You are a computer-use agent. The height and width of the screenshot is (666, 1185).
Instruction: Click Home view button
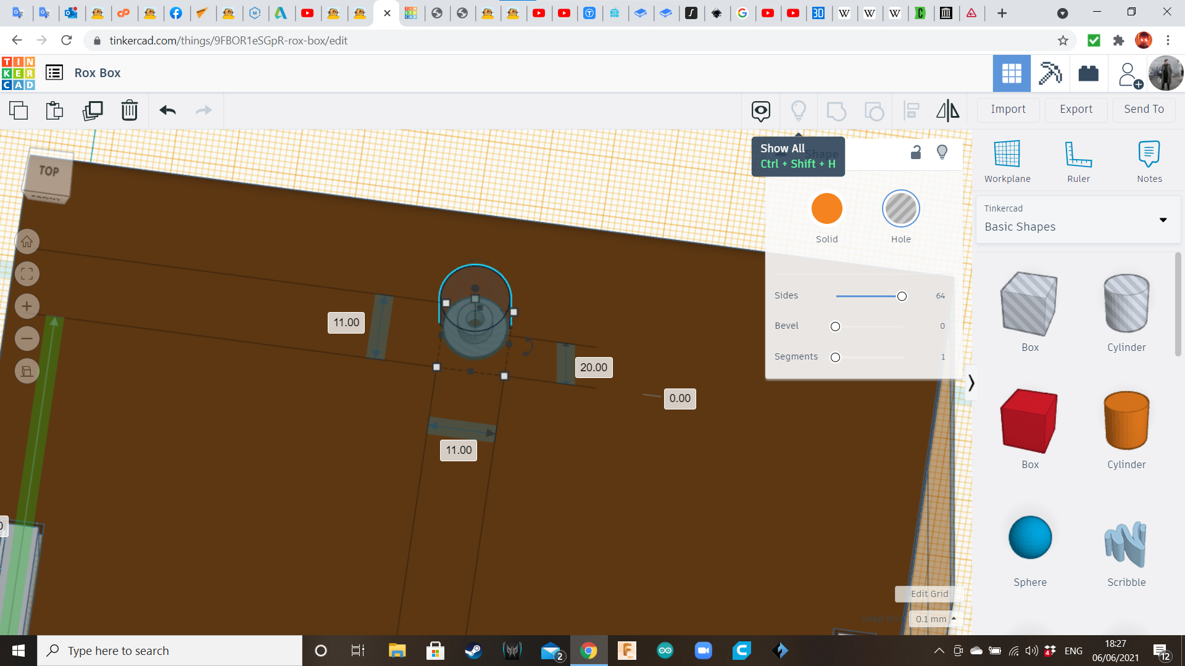tap(27, 242)
